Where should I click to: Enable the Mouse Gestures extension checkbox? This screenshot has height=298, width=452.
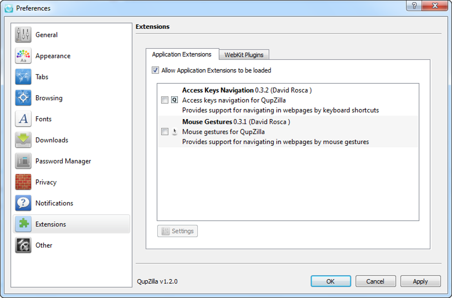click(x=165, y=132)
